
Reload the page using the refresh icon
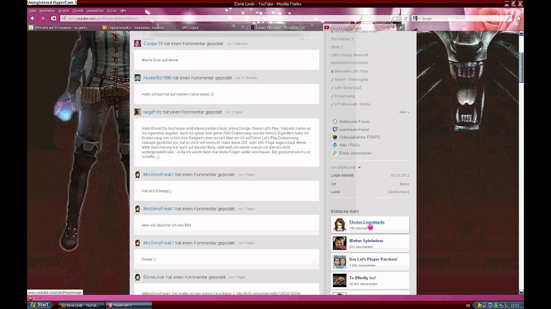406,18
